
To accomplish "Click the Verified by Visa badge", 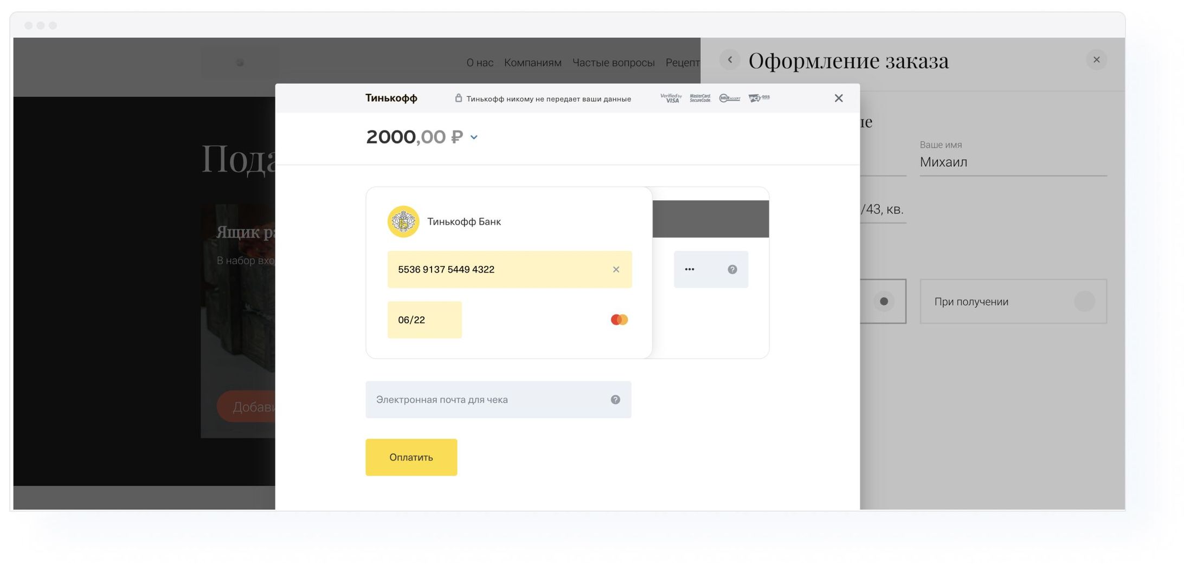I will (x=671, y=98).
